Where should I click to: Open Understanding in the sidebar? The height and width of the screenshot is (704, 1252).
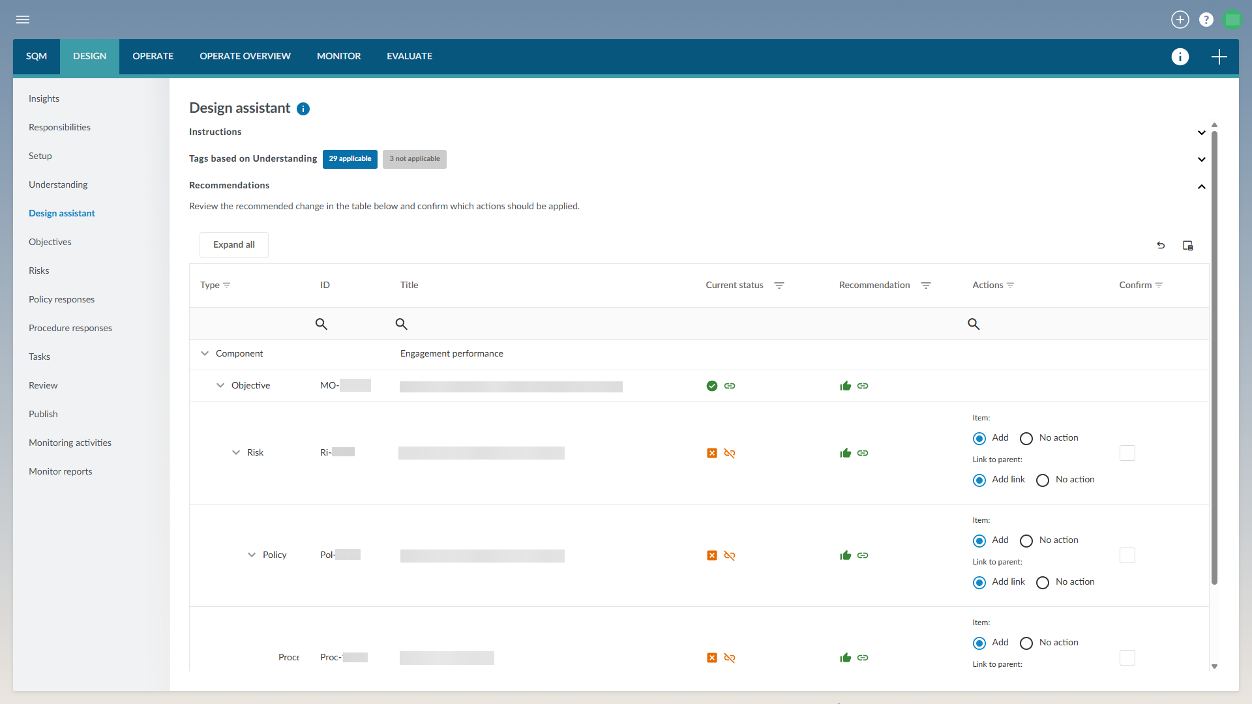click(58, 185)
